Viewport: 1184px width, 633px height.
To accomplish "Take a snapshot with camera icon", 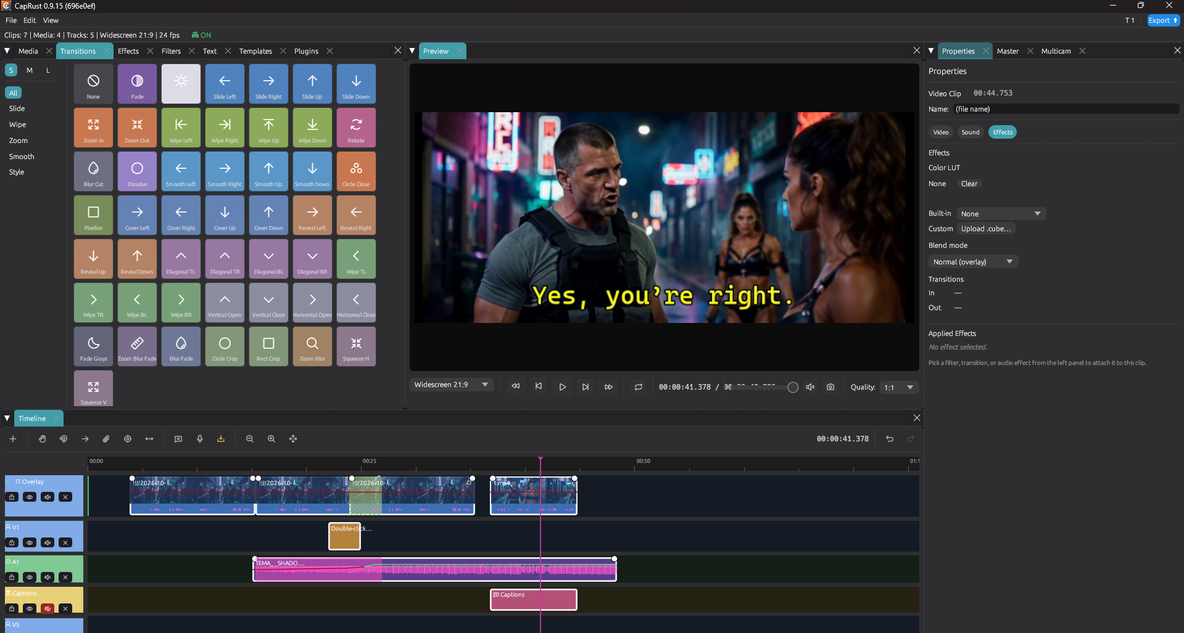I will point(830,387).
